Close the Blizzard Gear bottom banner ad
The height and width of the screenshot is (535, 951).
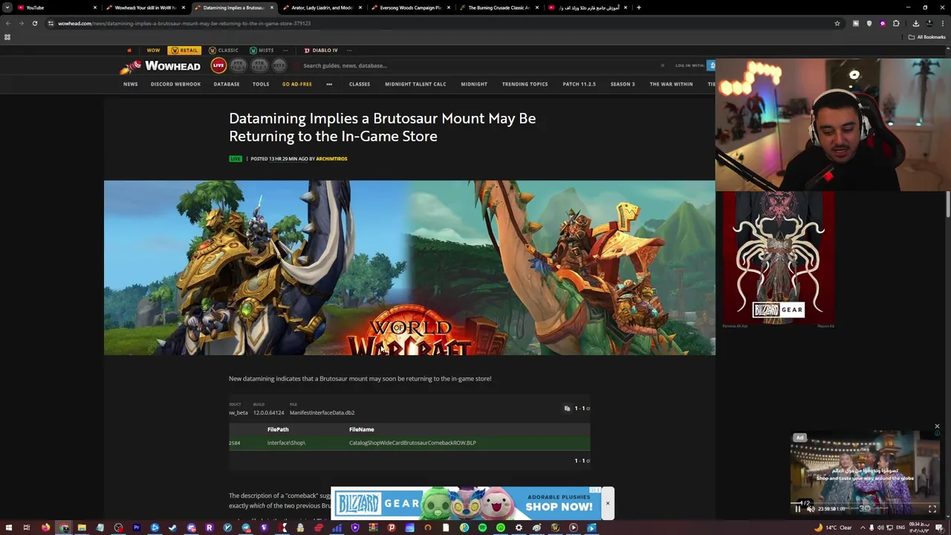pyautogui.click(x=607, y=504)
